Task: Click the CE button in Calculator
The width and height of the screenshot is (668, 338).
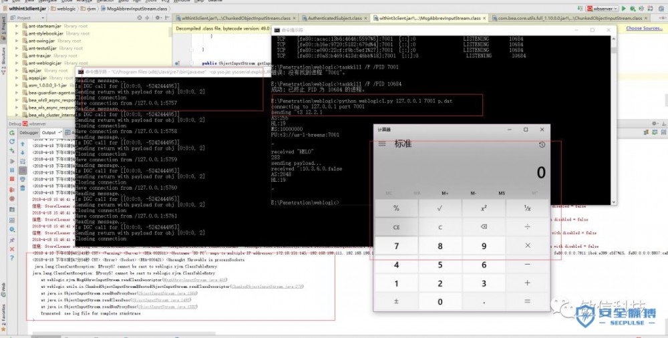Action: pos(396,227)
